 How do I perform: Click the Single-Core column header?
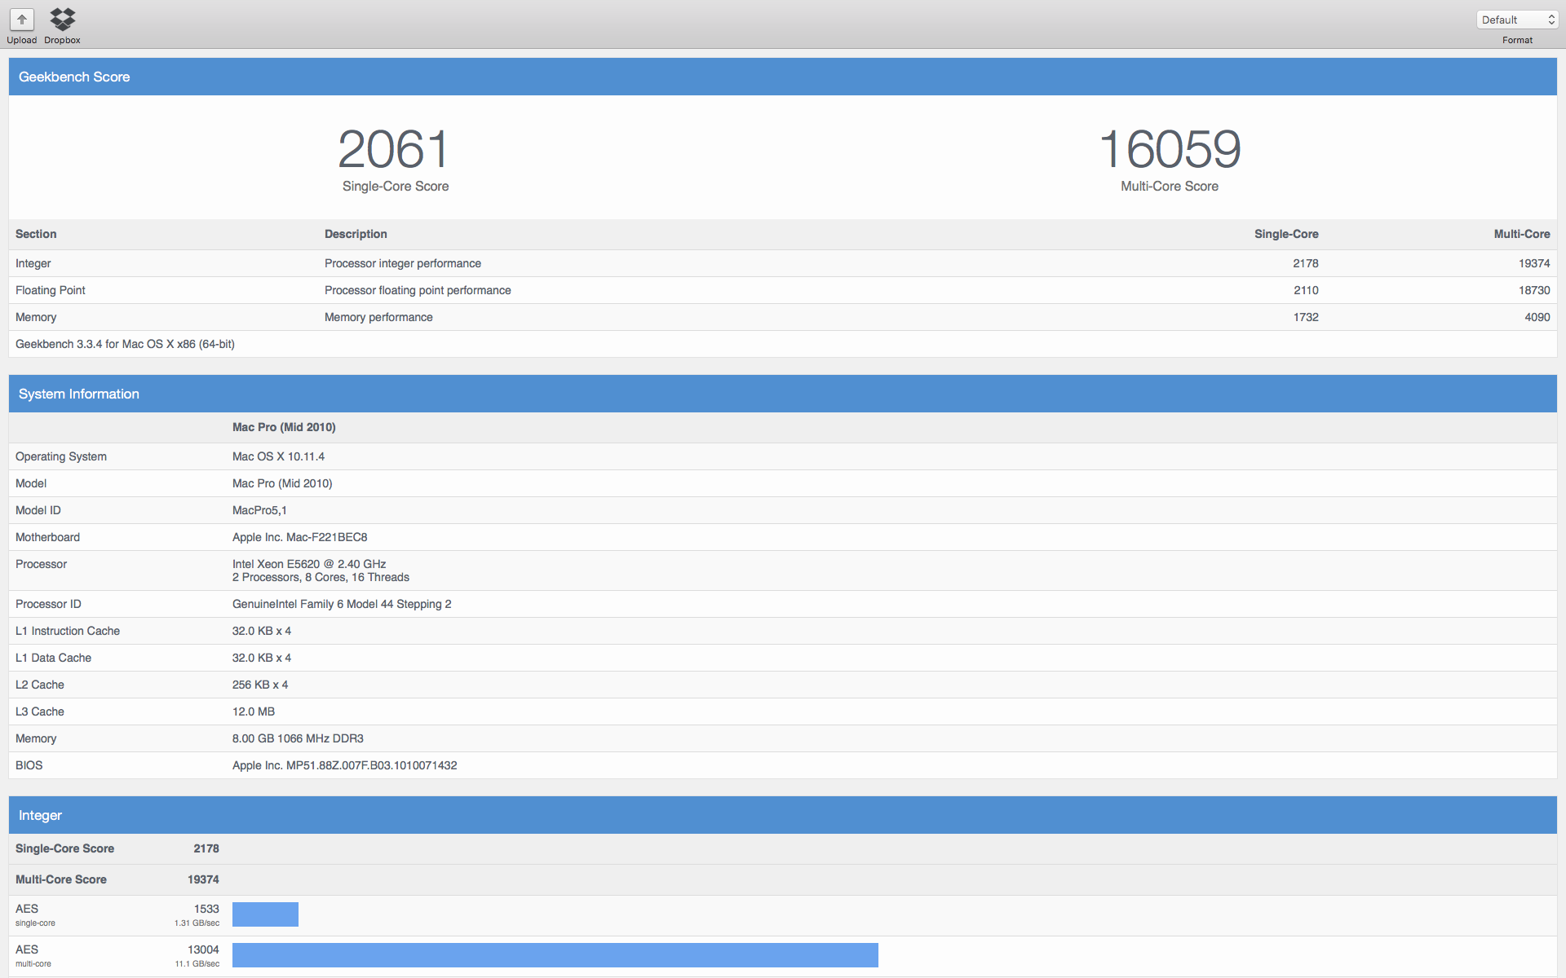(x=1285, y=234)
